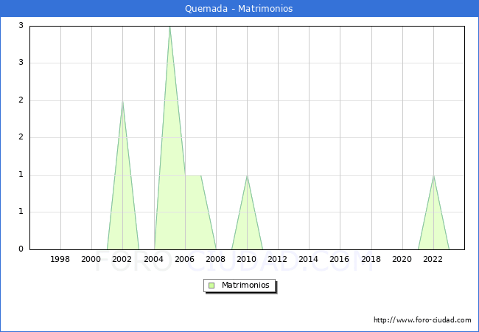Image resolution: width=479 pixels, height=332 pixels.
Task: Click the 2022 peak data point
Action: click(433, 176)
